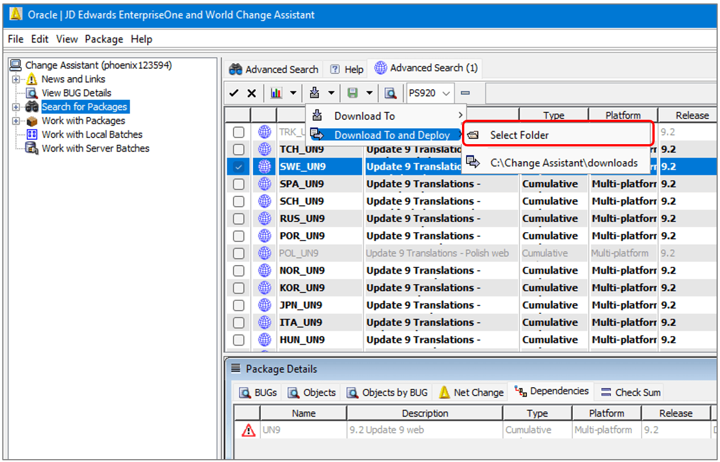Click the green save disk toolbar icon

coord(352,93)
